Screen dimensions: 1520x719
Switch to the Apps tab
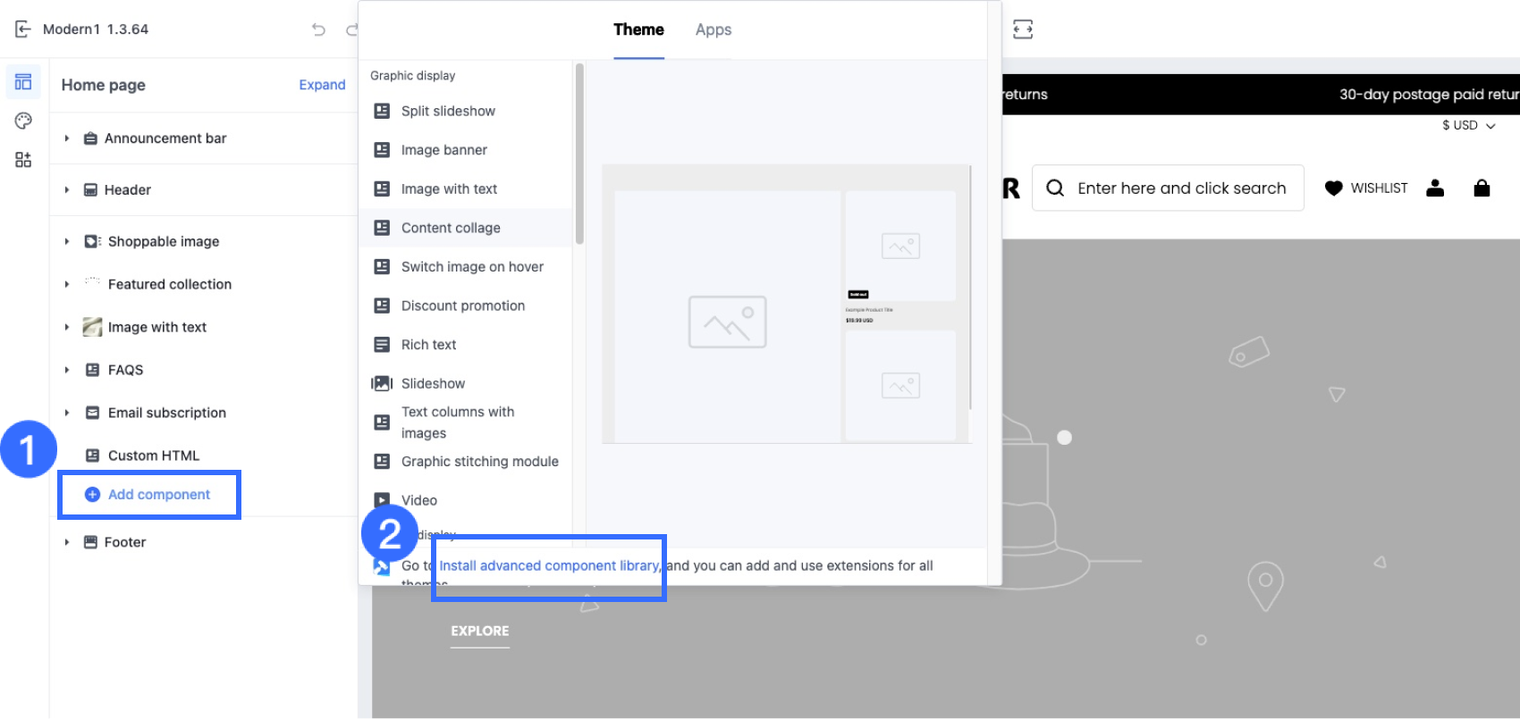pos(714,29)
